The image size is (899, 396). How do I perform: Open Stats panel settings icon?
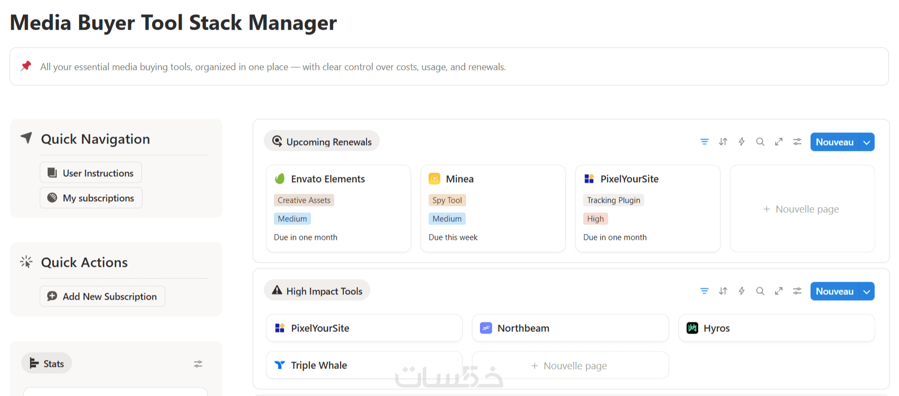[198, 364]
